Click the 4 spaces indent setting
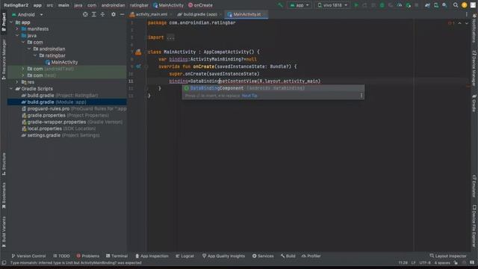Screen dimensions: 478x269 pyautogui.click(x=442, y=263)
